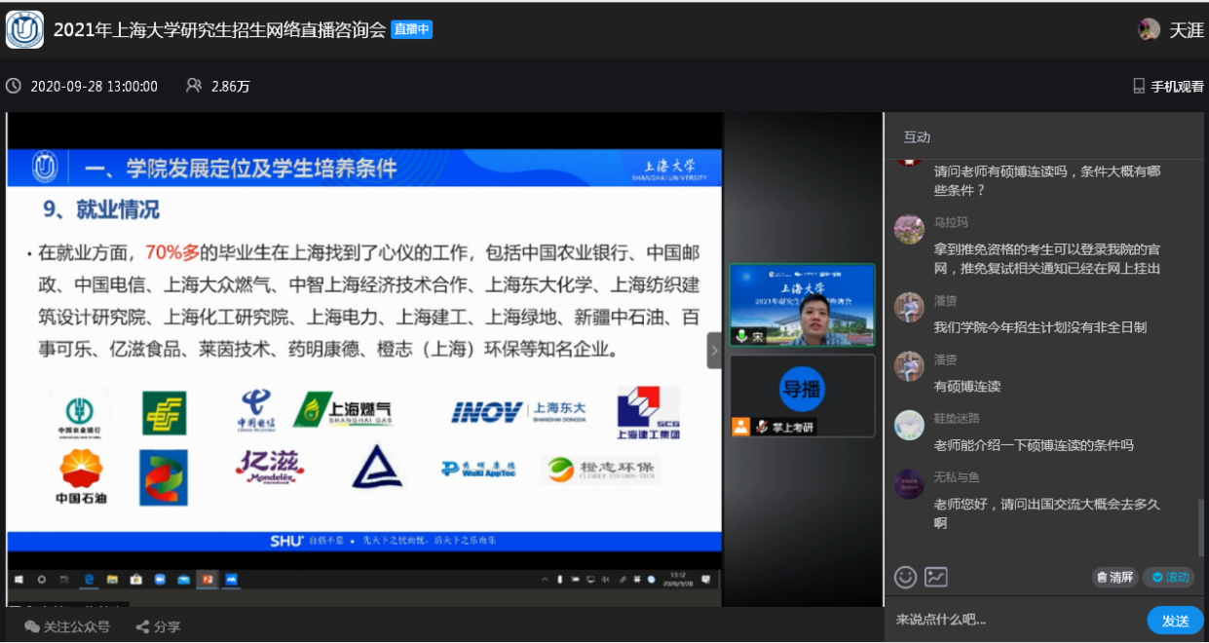Click the 鞋垫迷路 username in chat
This screenshot has width=1209, height=643.
coord(957,418)
